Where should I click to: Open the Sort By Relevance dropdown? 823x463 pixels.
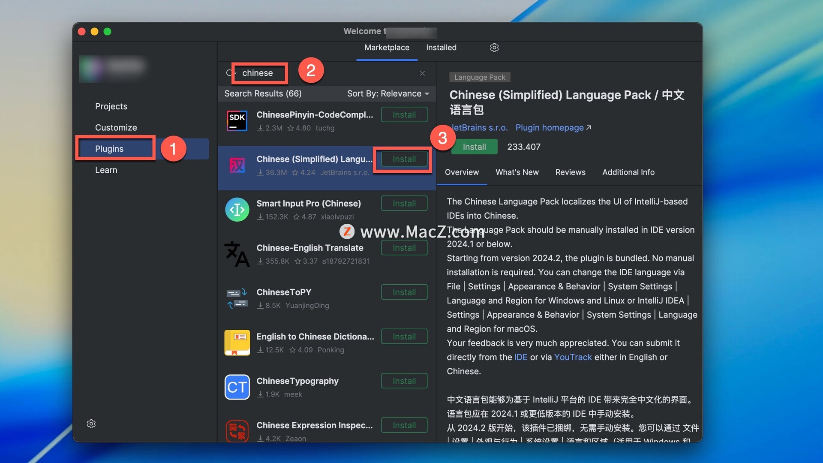click(388, 93)
